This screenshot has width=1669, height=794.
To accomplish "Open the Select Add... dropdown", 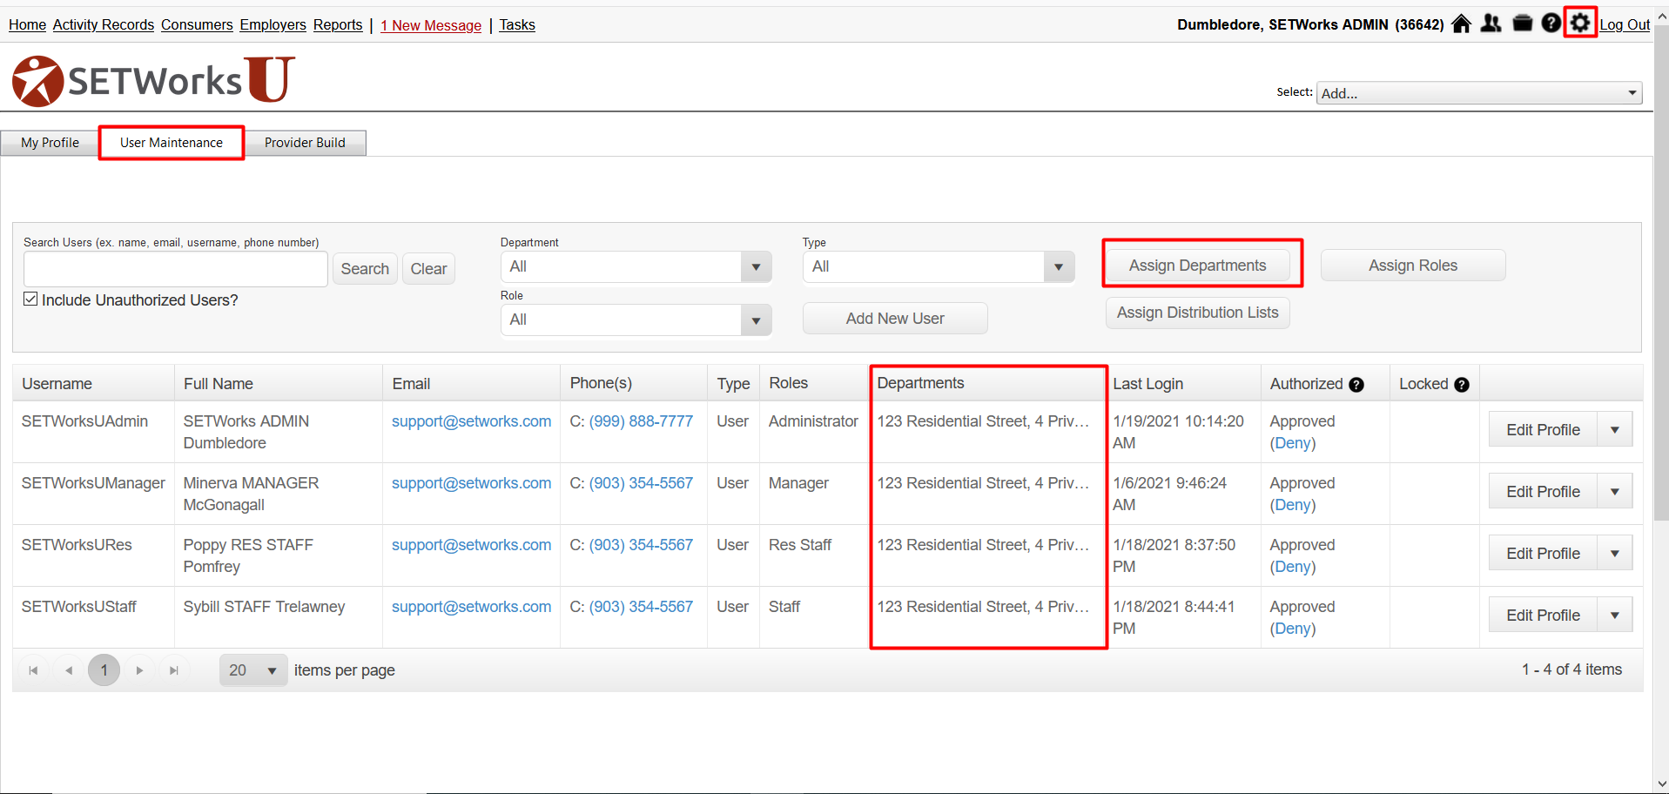I will click(x=1479, y=93).
